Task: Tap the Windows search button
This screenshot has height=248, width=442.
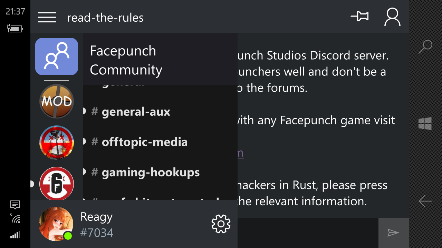Action: [425, 47]
